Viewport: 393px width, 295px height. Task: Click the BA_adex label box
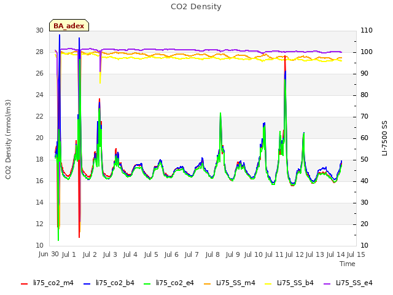(x=69, y=25)
